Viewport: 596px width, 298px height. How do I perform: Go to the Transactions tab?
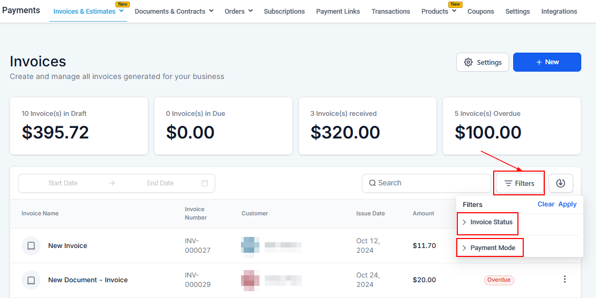390,11
